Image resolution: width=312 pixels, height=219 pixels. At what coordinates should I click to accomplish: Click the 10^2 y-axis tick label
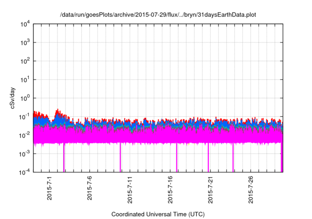[x=25, y=61]
